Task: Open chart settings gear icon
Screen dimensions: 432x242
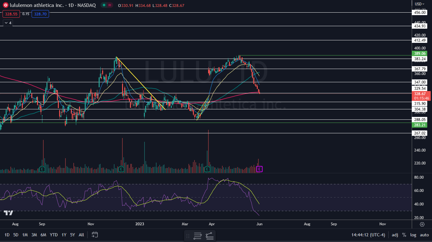Action: tap(422, 224)
